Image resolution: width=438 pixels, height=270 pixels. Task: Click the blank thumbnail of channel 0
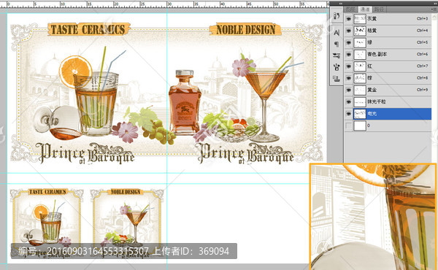tap(360, 126)
